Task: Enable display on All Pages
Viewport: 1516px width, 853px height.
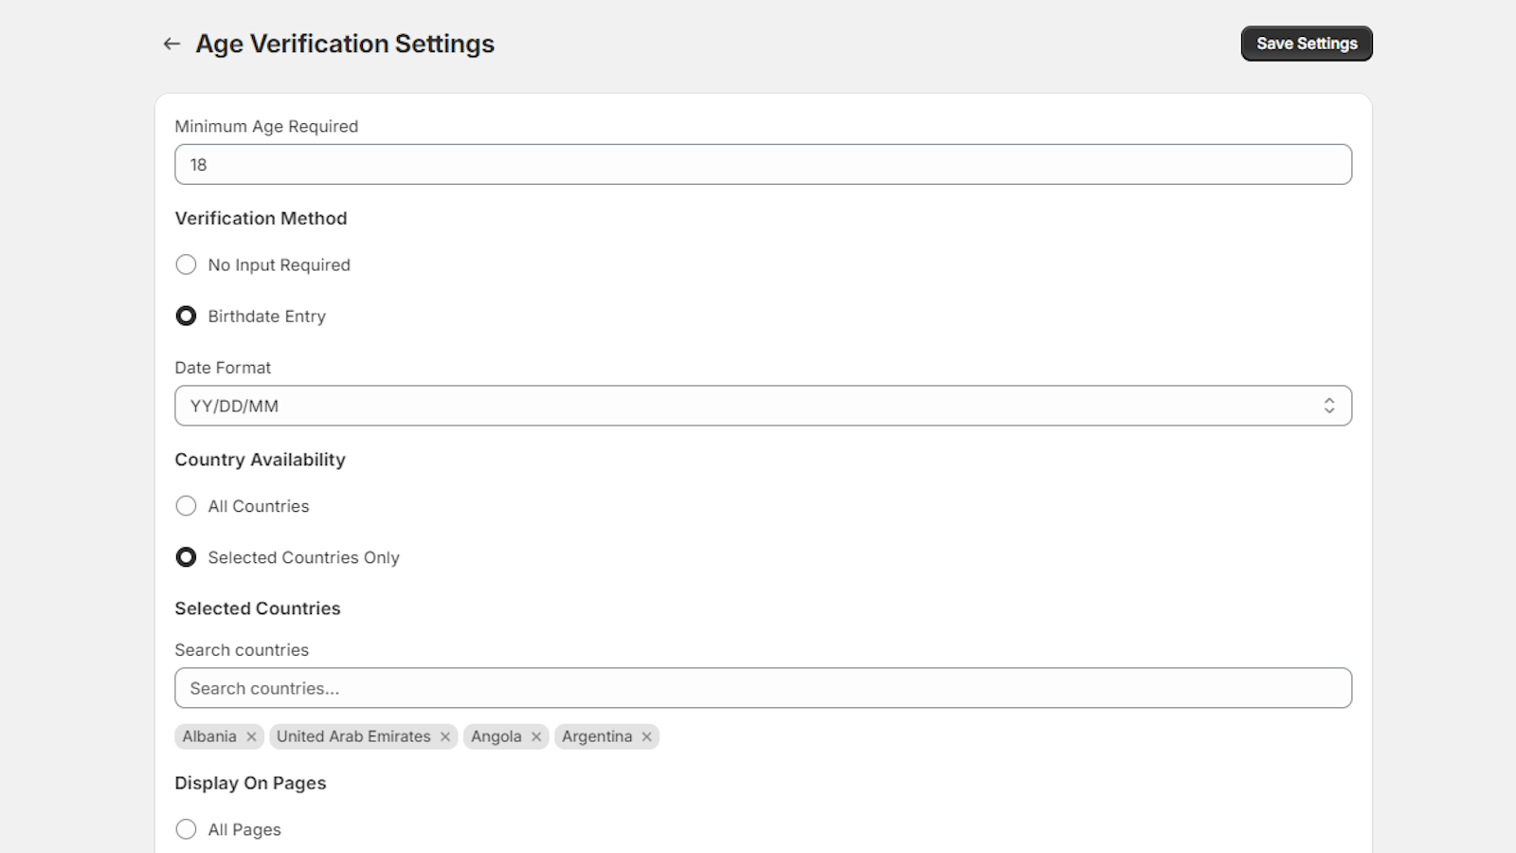Action: [186, 828]
